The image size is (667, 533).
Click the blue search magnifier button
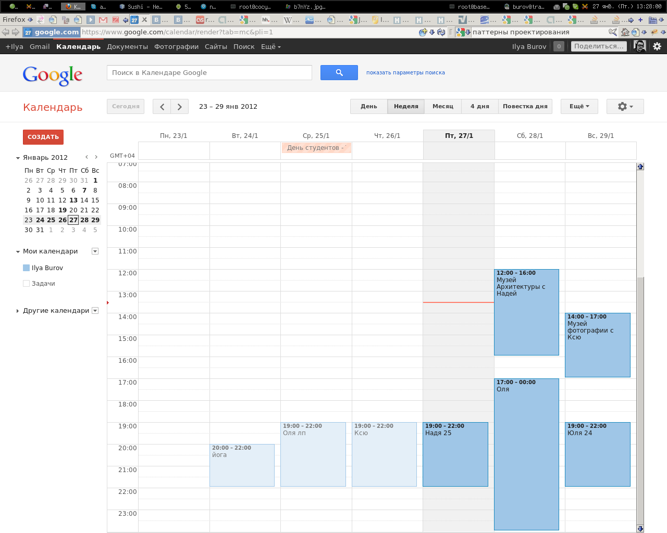339,72
